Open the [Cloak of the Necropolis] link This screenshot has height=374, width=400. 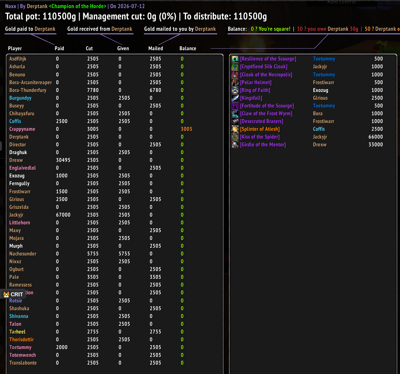click(266, 74)
